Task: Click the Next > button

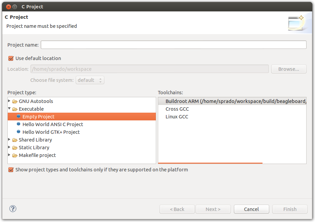Action: point(213,209)
